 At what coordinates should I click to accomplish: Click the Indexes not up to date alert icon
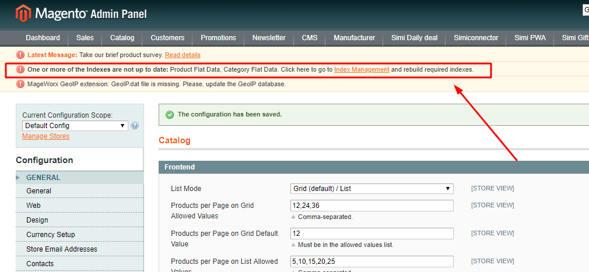tap(20, 69)
